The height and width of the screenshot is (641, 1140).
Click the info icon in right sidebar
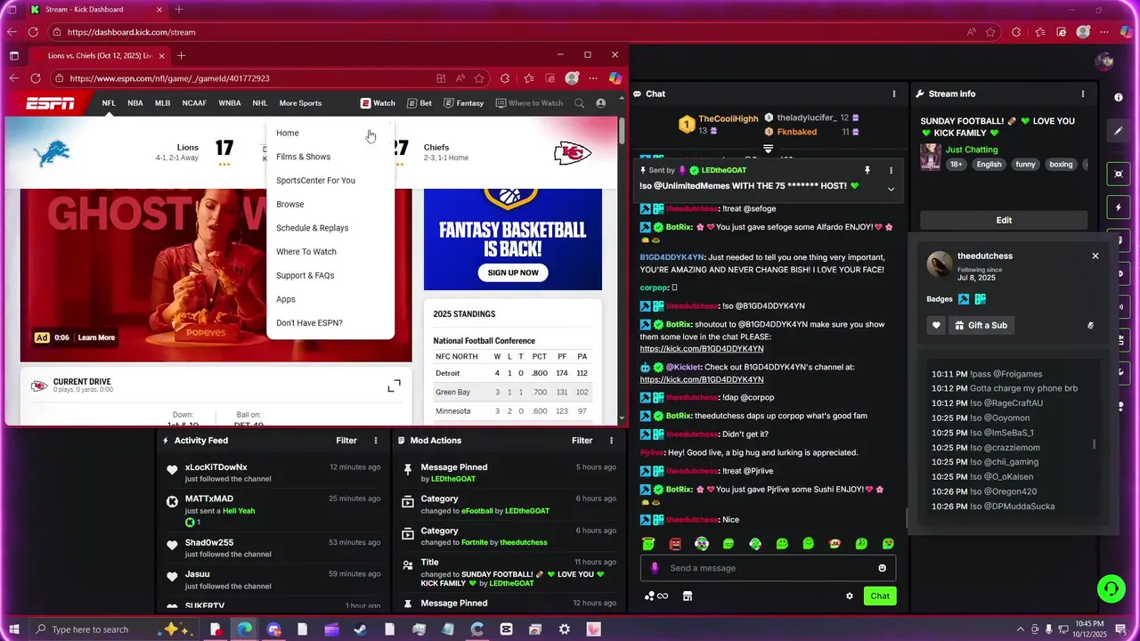pos(1119,97)
